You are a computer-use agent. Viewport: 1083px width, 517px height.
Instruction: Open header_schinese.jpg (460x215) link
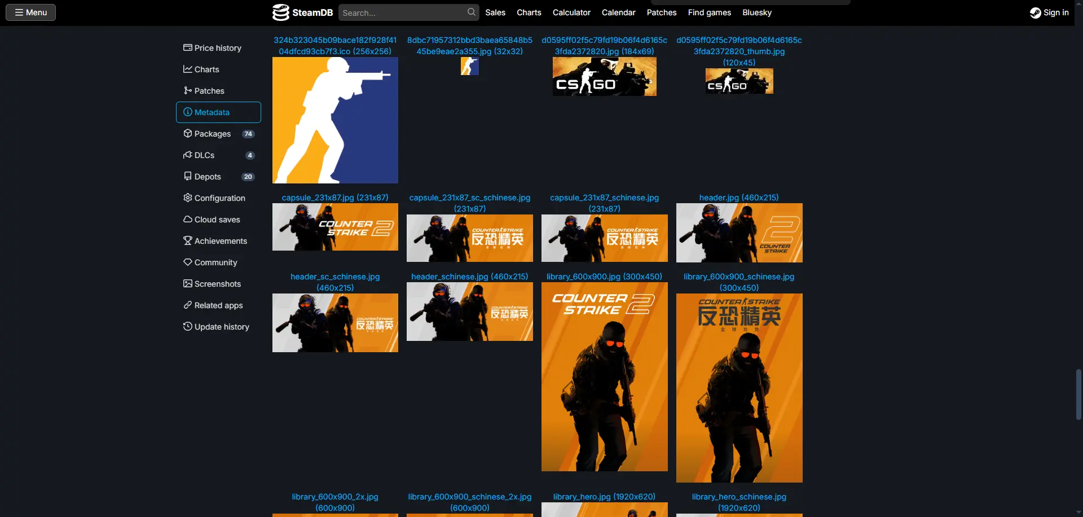pos(470,277)
